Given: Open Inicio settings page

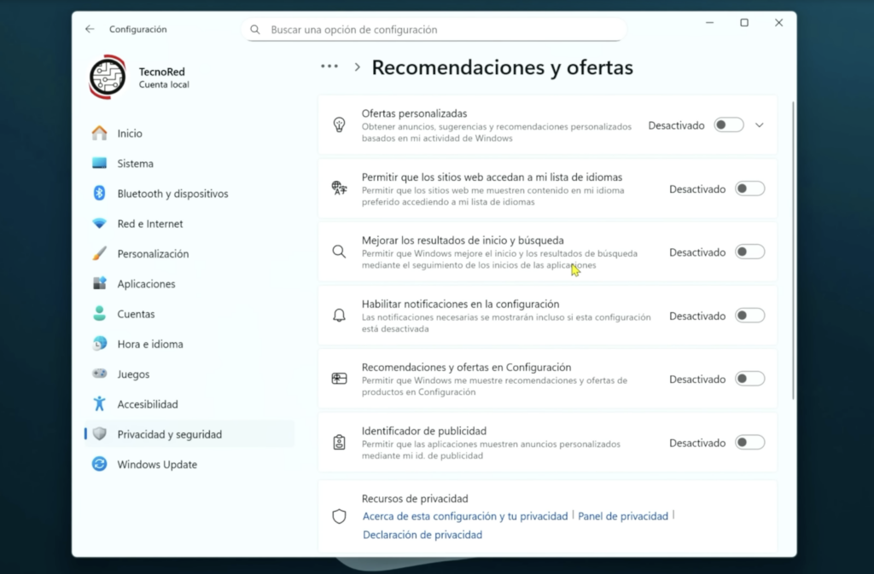Looking at the screenshot, I should [189, 133].
